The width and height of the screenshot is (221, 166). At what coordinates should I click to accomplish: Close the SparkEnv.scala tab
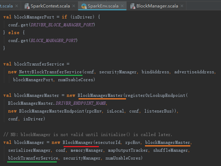click(x=122, y=6)
